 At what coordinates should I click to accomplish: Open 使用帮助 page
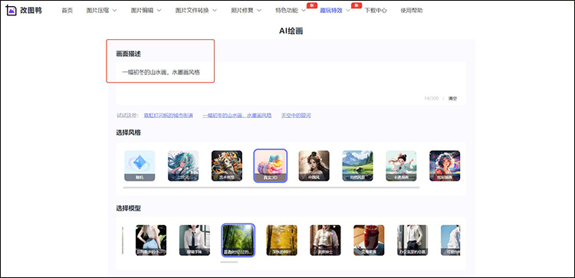click(x=412, y=11)
